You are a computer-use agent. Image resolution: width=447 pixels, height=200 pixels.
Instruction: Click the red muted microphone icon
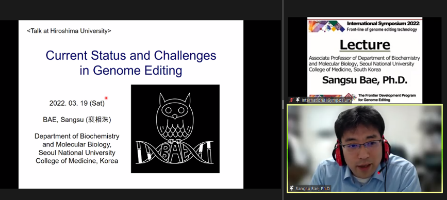(291, 100)
